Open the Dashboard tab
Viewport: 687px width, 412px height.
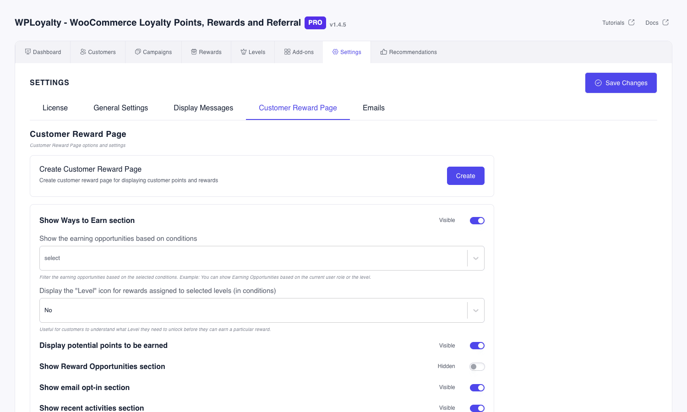43,52
